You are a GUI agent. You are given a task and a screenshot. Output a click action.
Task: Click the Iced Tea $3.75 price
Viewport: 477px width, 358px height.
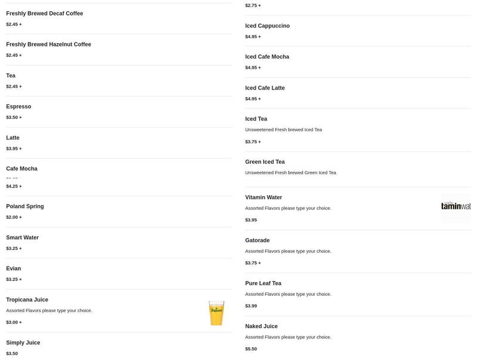(253, 142)
